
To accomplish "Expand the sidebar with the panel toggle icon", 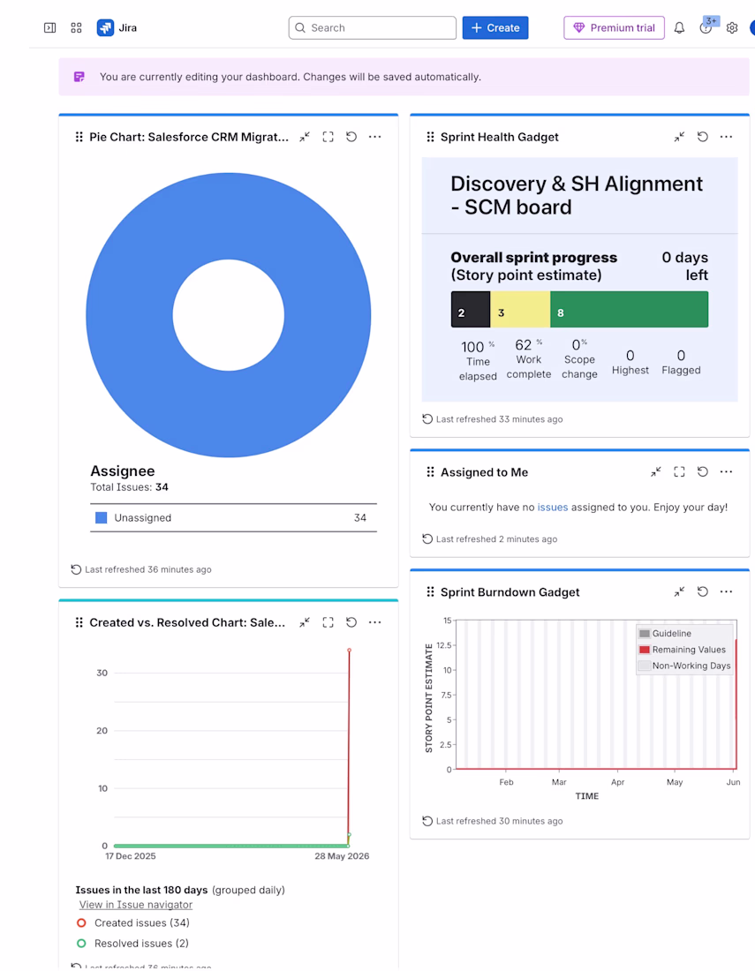I will (50, 28).
